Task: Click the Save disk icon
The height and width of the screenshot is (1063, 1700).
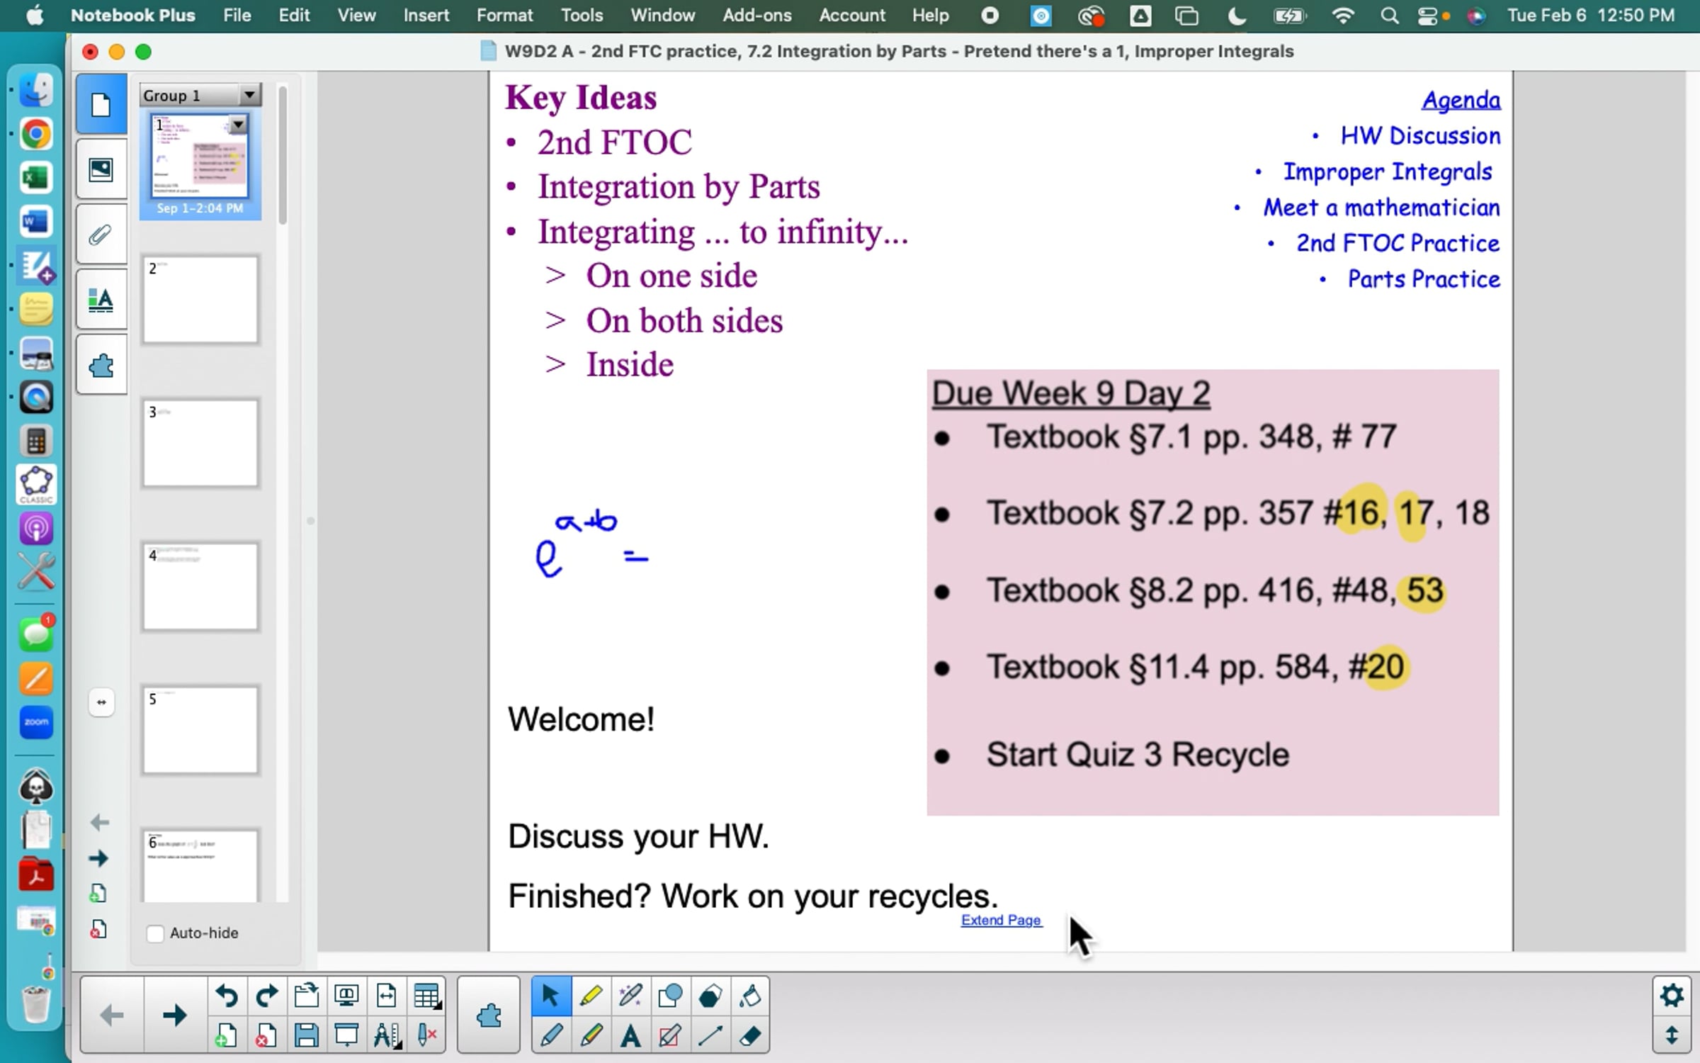Action: point(306,1036)
